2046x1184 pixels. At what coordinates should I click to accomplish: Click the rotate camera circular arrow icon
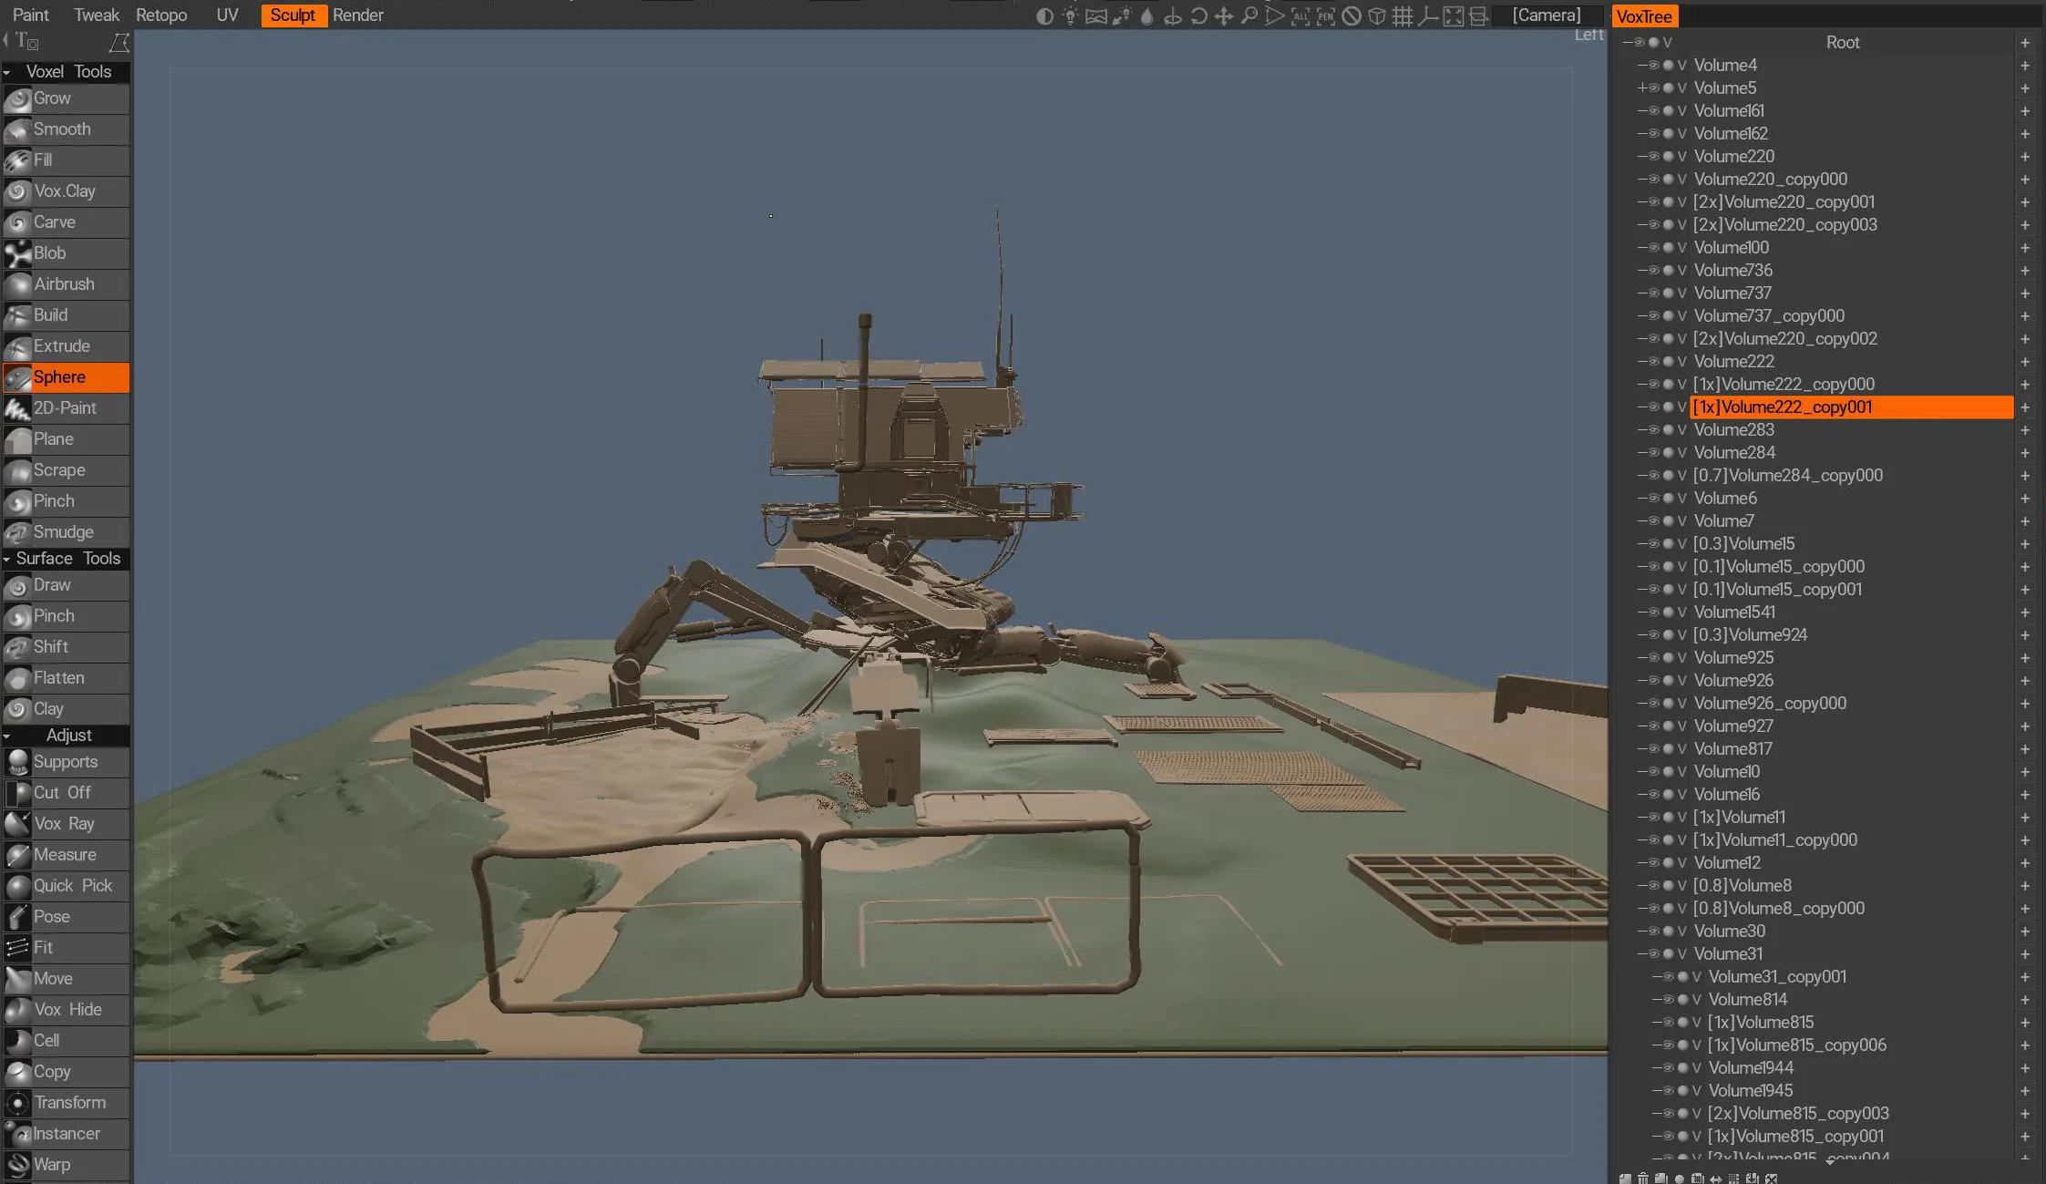(1198, 15)
